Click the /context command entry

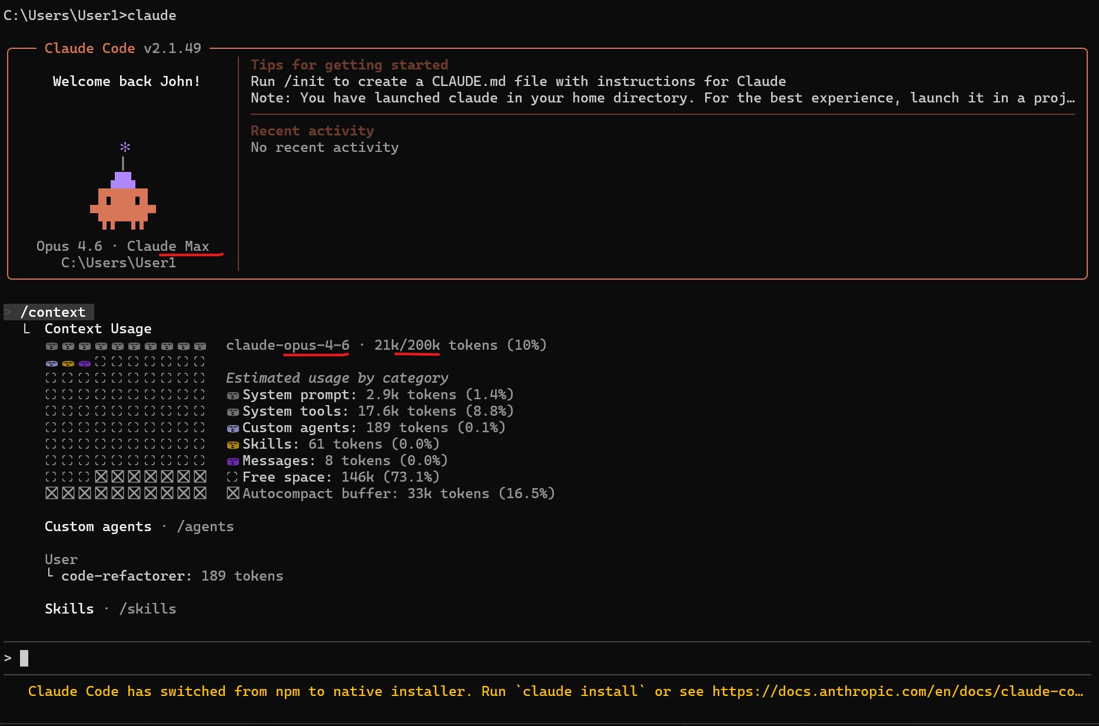[53, 312]
